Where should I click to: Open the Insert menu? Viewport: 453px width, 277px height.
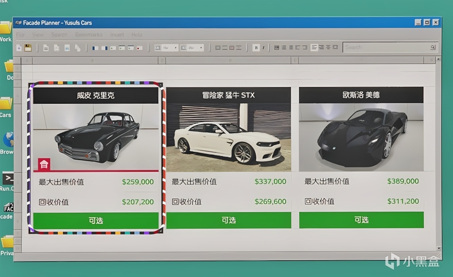click(x=117, y=35)
